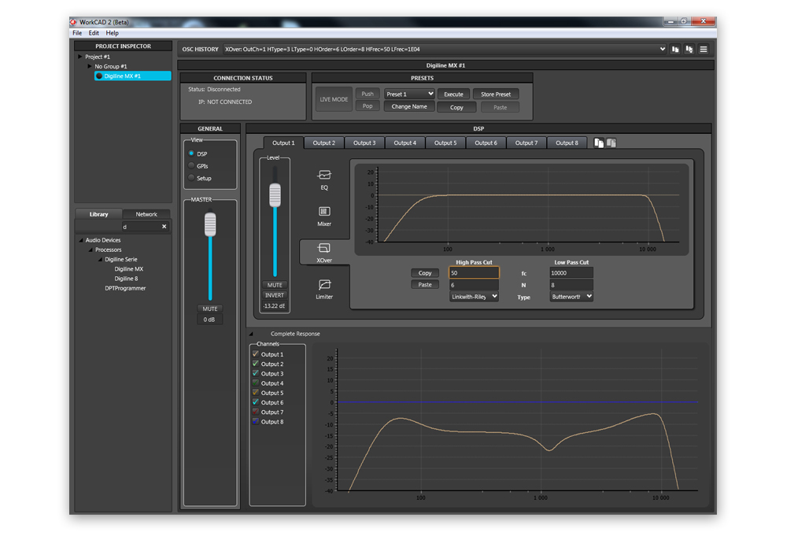Click the MASTER volume fader handle

tap(210, 225)
